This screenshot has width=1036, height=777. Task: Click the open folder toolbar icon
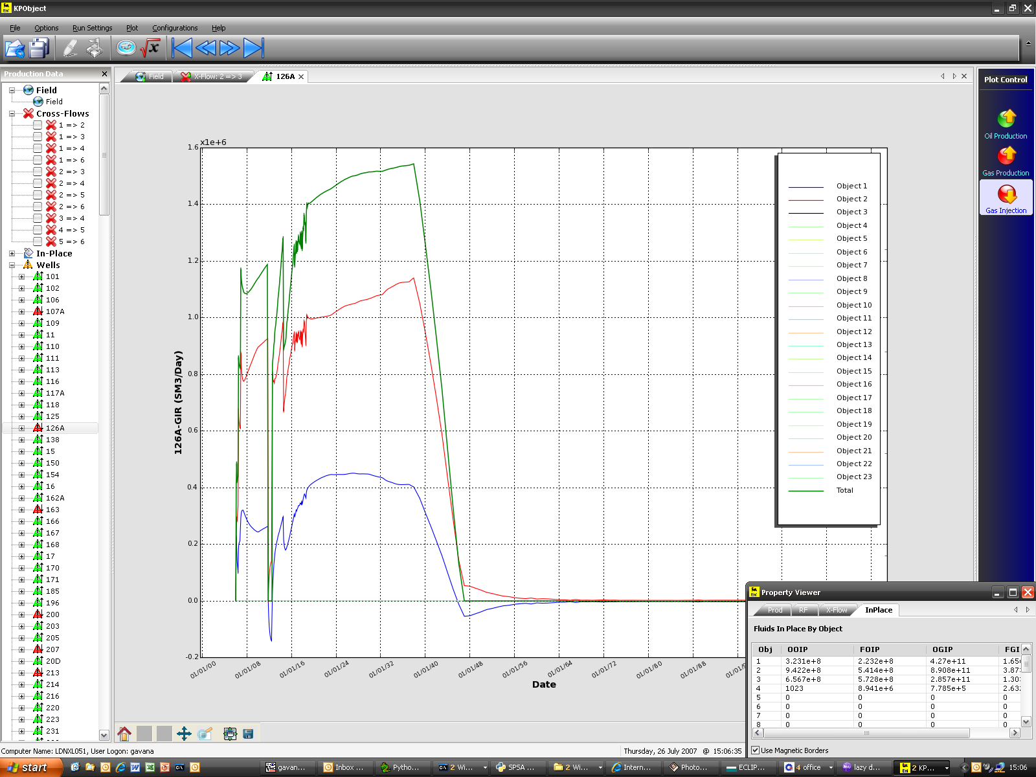pos(14,49)
